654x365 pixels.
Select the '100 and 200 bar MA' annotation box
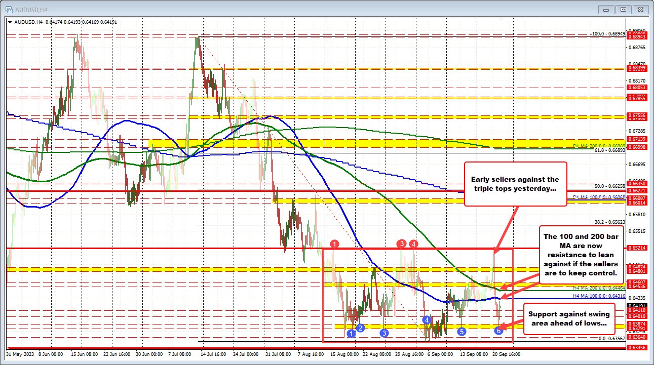tap(582, 255)
